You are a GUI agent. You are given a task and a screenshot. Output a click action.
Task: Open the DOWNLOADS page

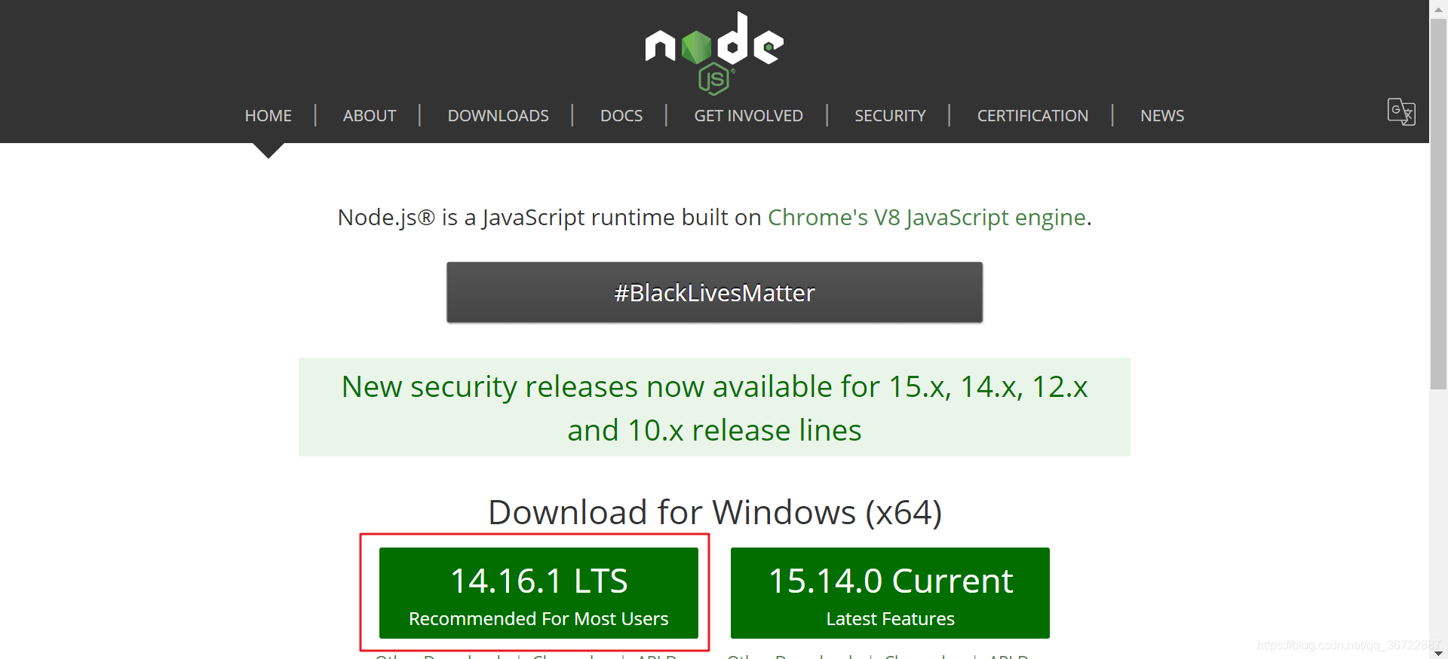[x=499, y=116]
